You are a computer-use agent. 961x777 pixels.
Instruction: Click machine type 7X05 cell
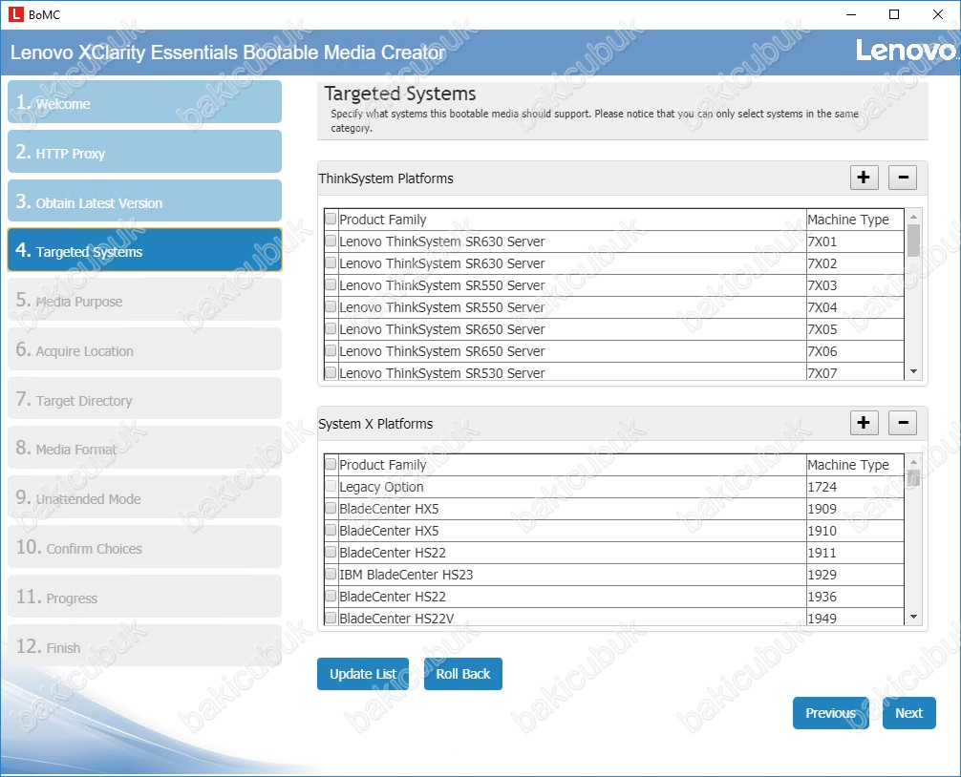pos(855,329)
